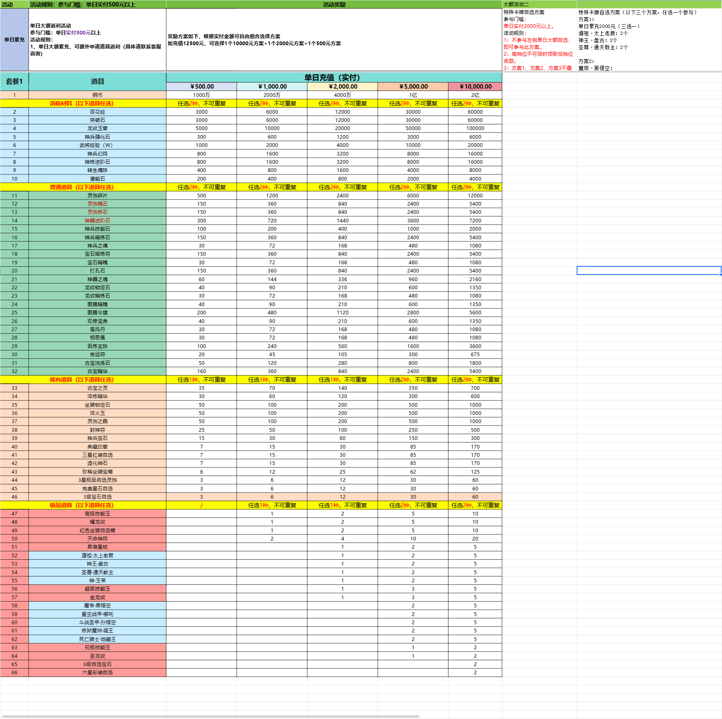Click the 大额活动二 header cell
Screen dimensions: 722x719
click(539, 5)
